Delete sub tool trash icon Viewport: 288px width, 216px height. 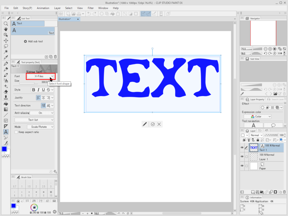coord(55,57)
